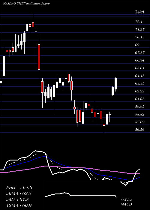Click the 67.87 price axis label

pyautogui.click(x=140, y=52)
